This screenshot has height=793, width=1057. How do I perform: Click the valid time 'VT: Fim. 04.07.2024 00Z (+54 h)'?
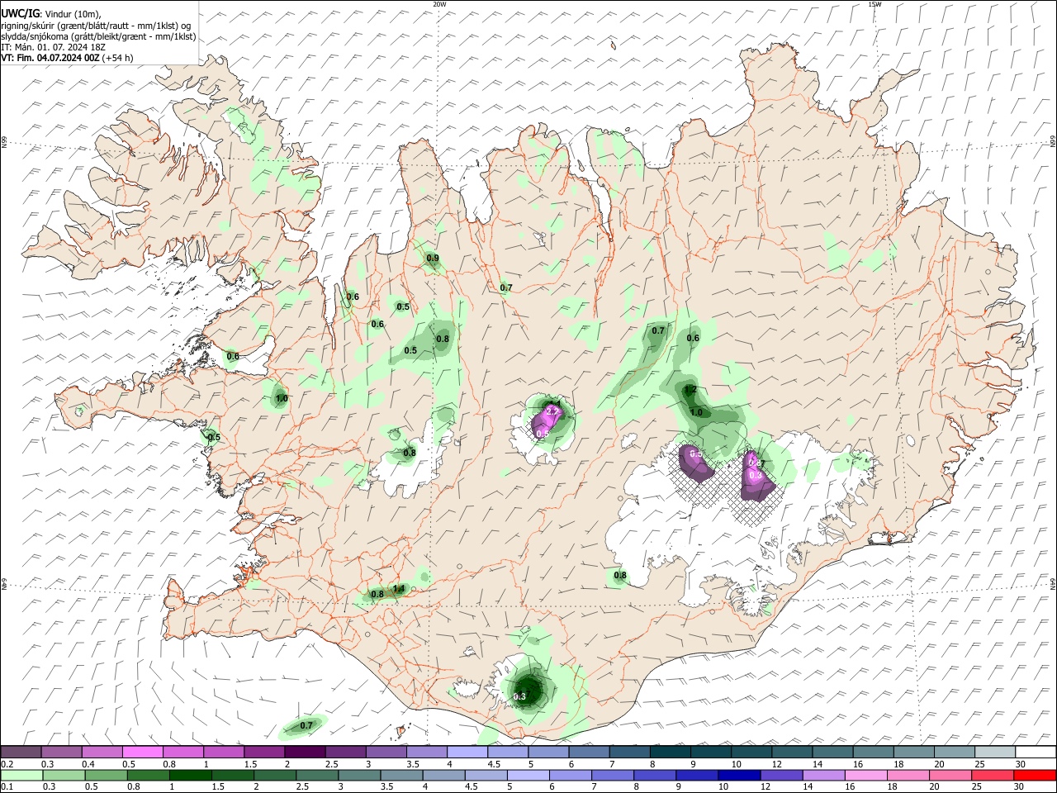tap(67, 58)
